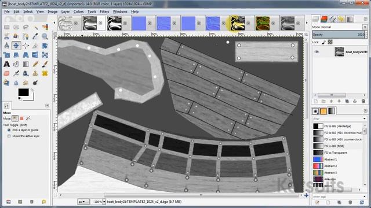Select the Heal tool
Screen dimensions: 371x208
[x=45, y=73]
